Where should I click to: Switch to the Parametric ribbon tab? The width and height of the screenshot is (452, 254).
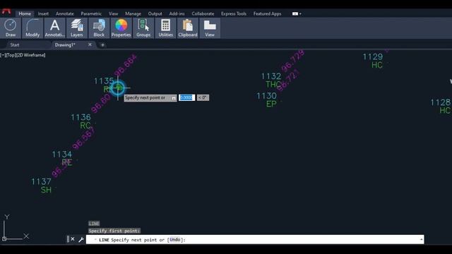point(91,13)
